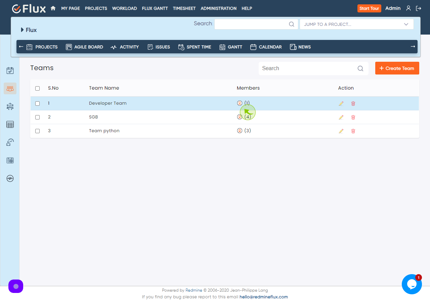Open Flux Gantt menu
Screen dimensions: 430x301
pyautogui.click(x=155, y=8)
